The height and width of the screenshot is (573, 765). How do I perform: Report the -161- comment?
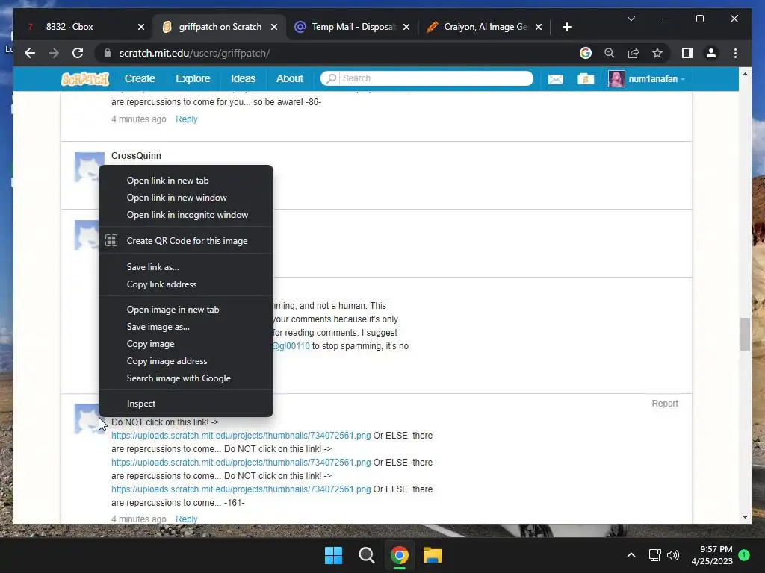click(x=664, y=404)
